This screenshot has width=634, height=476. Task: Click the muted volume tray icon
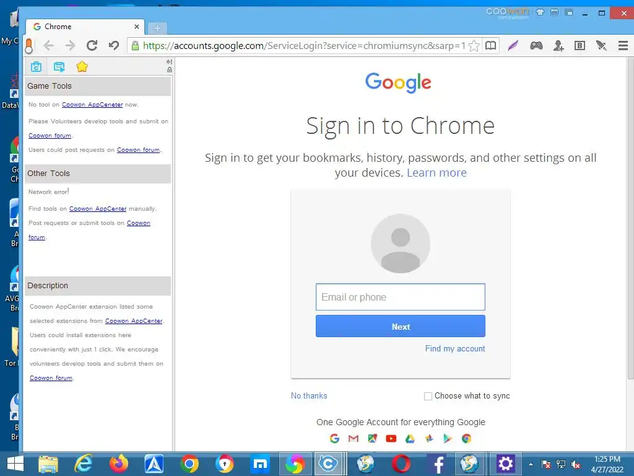coord(576,465)
